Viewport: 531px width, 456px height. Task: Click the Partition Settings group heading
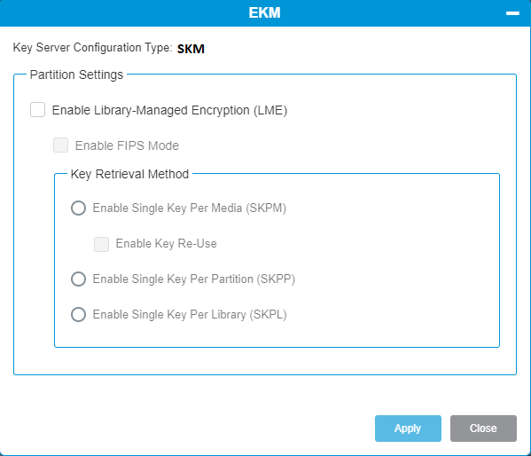(x=76, y=75)
